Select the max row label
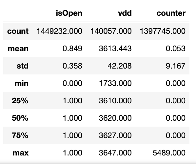The width and height of the screenshot is (196, 164). 21,153
